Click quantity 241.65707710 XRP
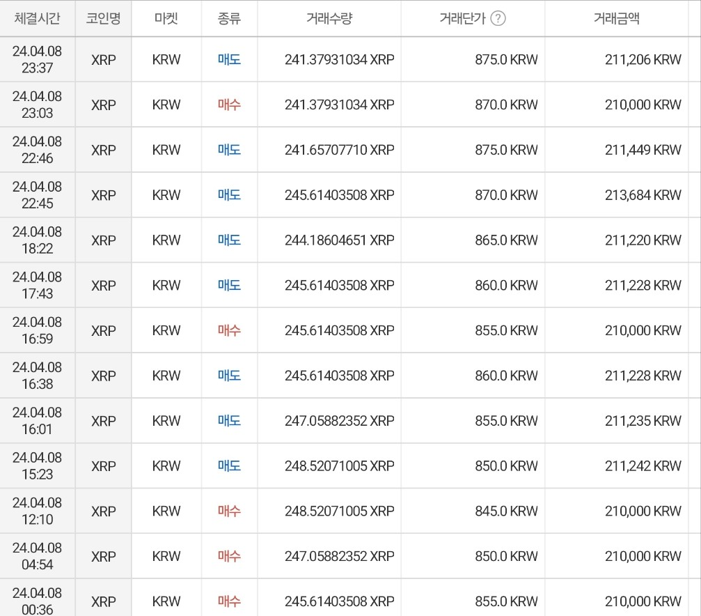The image size is (701, 616). 339,150
